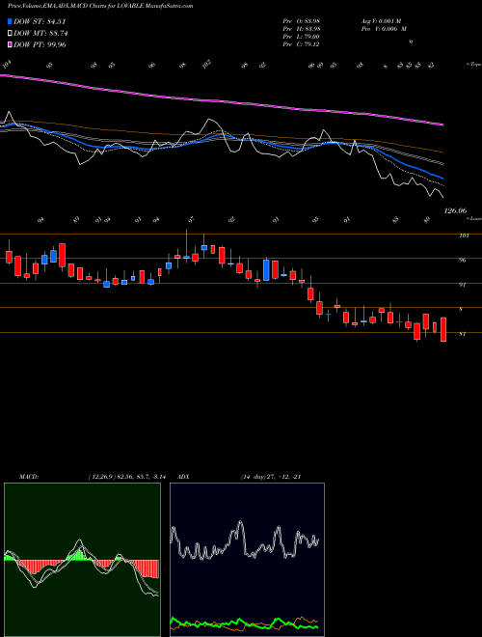Click the '<Tops' label at right edge
The width and height of the screenshot is (482, 637).
tap(473, 65)
